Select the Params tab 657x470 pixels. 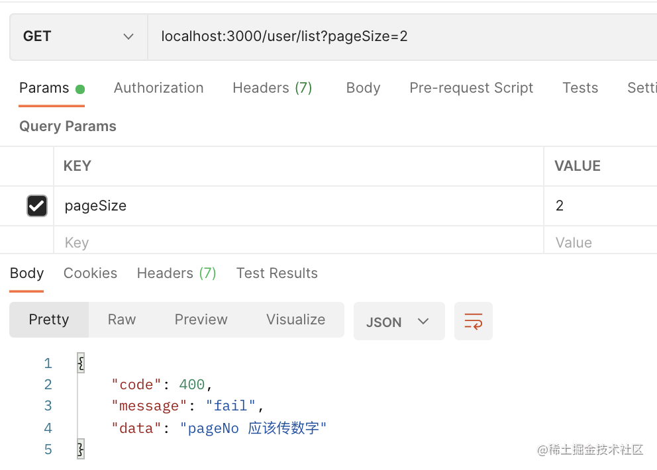[44, 88]
